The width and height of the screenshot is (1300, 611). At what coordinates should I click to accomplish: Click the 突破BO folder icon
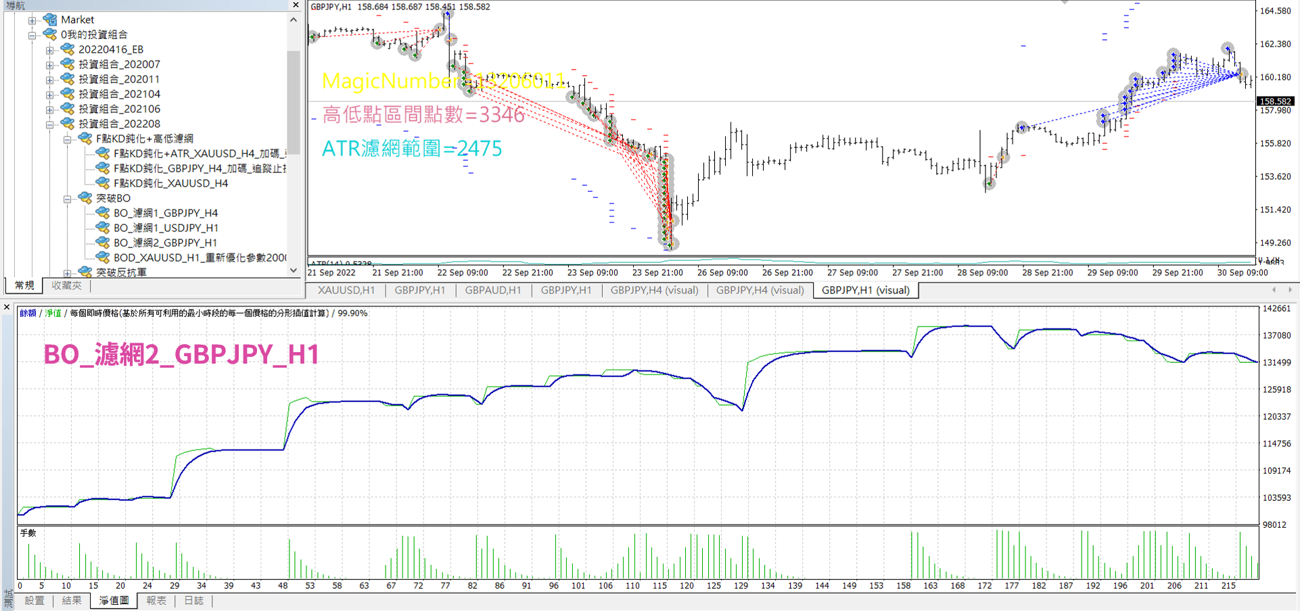(85, 198)
